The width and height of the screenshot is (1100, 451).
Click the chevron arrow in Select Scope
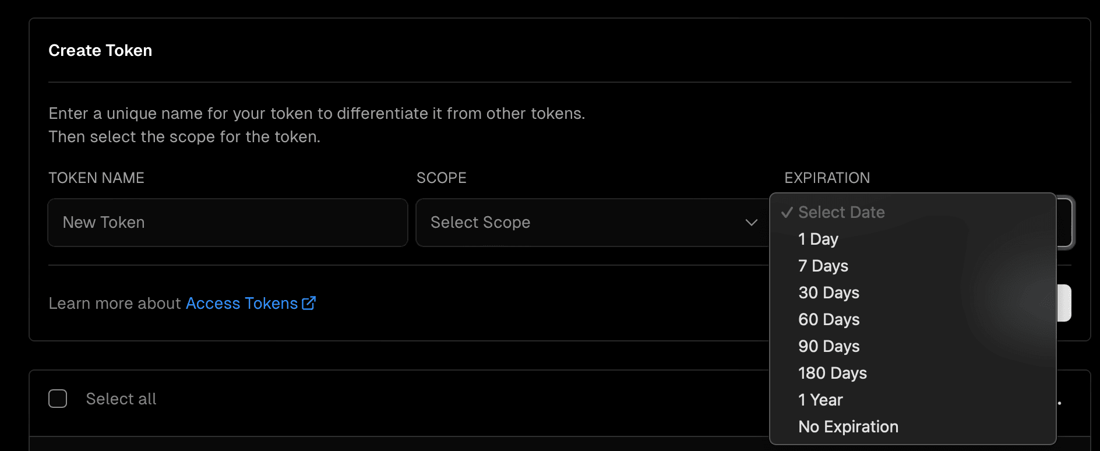pyautogui.click(x=751, y=223)
